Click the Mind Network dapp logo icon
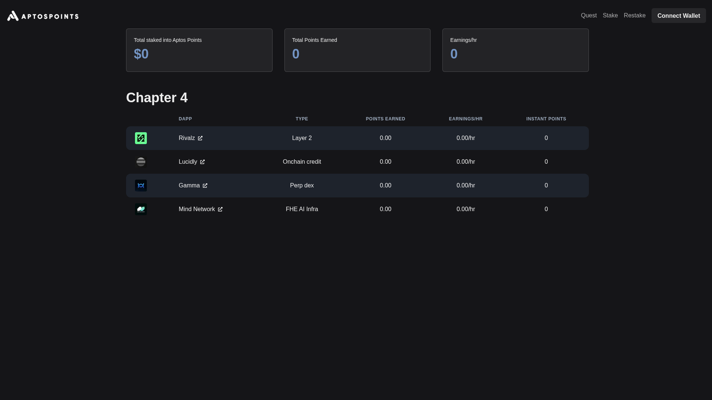 [x=141, y=209]
